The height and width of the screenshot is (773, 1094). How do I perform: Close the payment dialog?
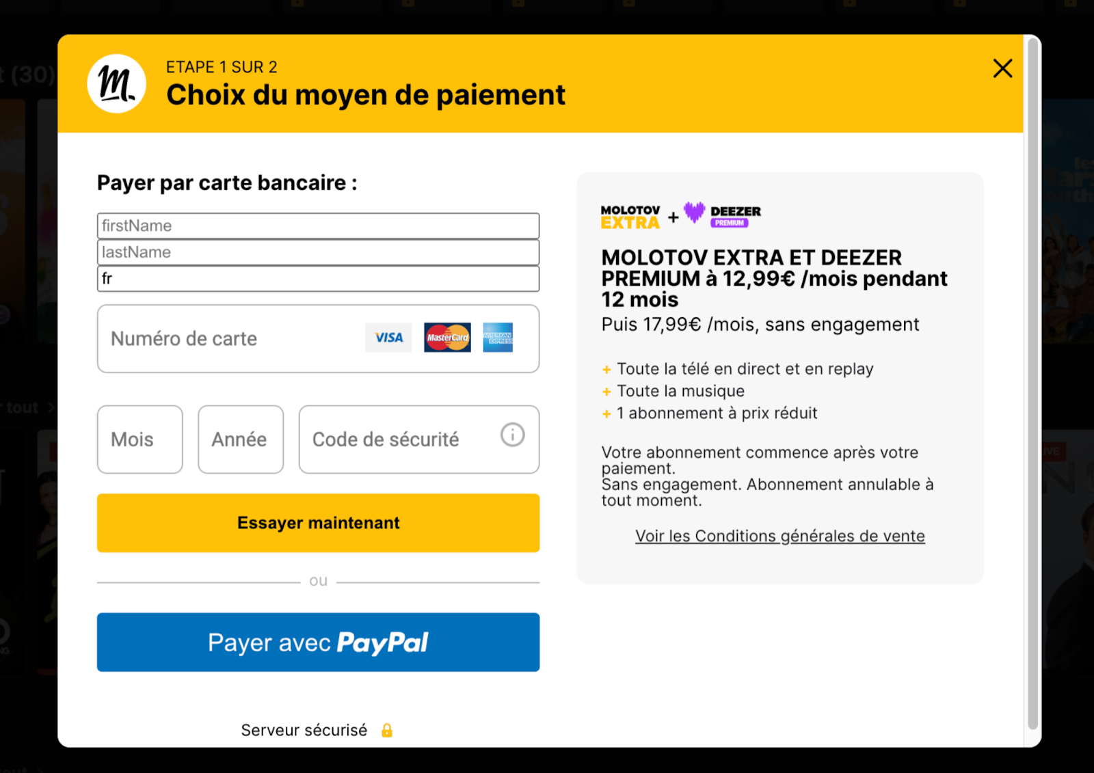point(1002,68)
